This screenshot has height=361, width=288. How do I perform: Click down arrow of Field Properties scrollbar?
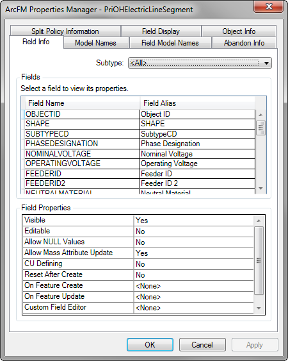tap(259, 308)
